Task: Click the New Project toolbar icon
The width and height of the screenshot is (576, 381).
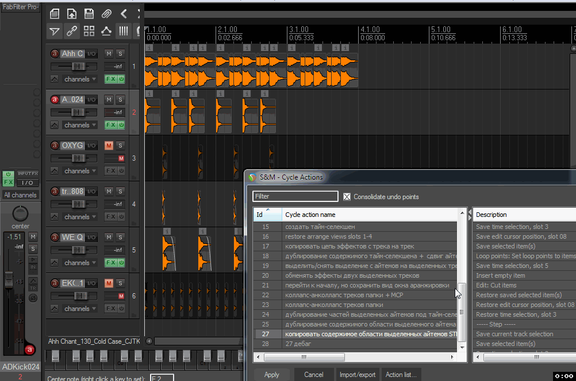Action: click(54, 13)
